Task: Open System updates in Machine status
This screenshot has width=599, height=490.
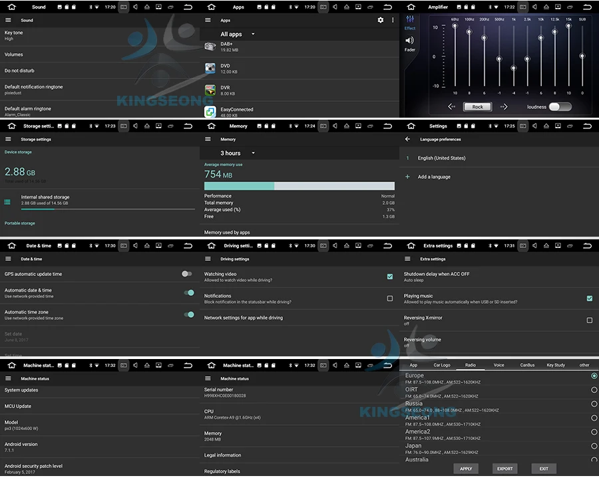Action: click(100, 390)
